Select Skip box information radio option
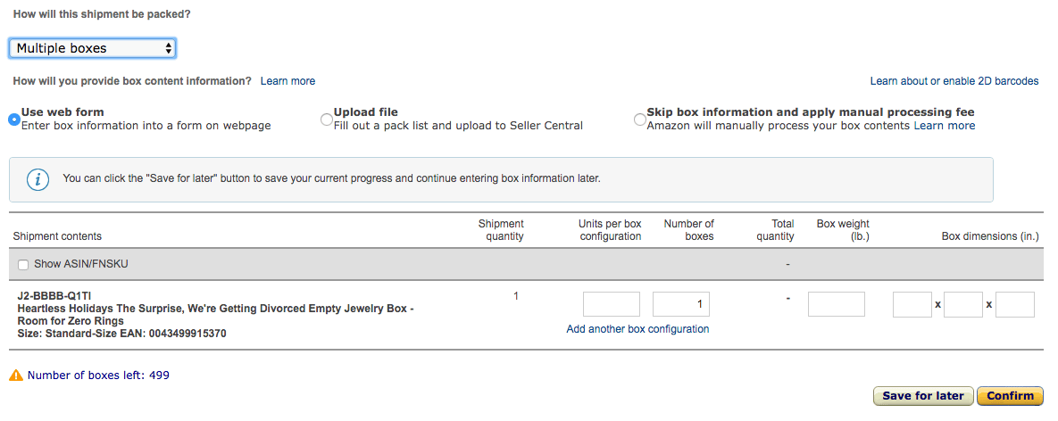This screenshot has height=421, width=1058. point(639,120)
